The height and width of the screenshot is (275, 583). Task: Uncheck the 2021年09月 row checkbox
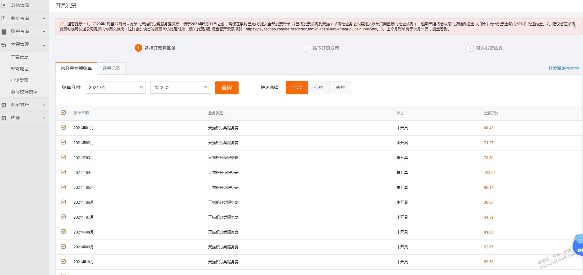click(x=63, y=246)
